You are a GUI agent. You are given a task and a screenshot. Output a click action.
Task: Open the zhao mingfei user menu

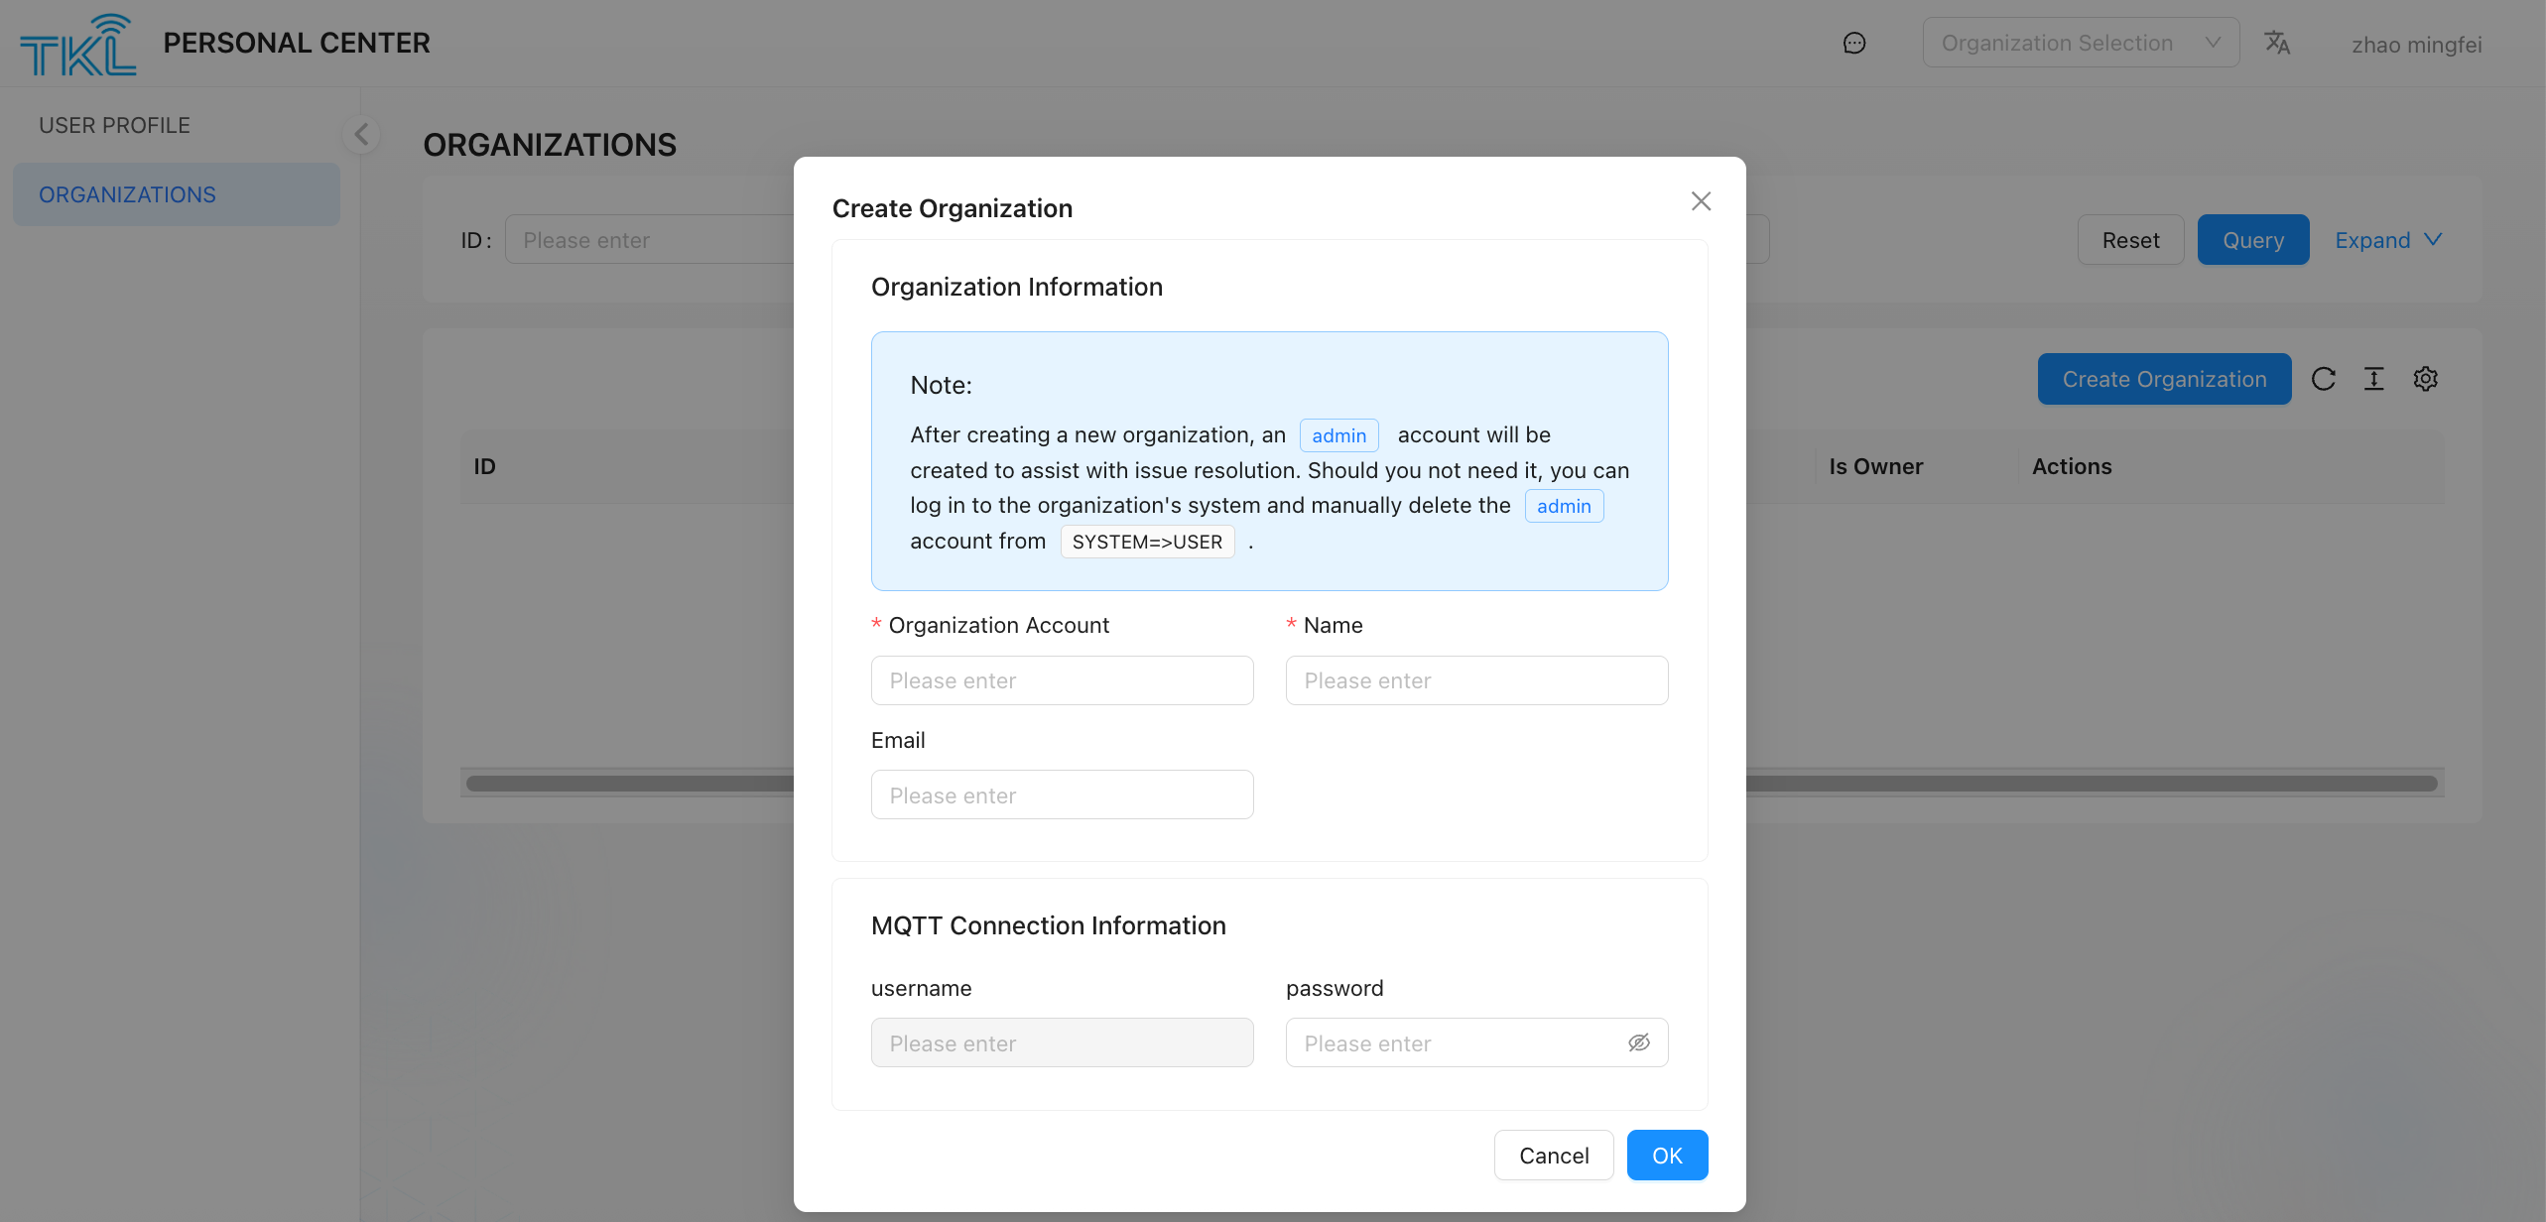pyautogui.click(x=2416, y=45)
